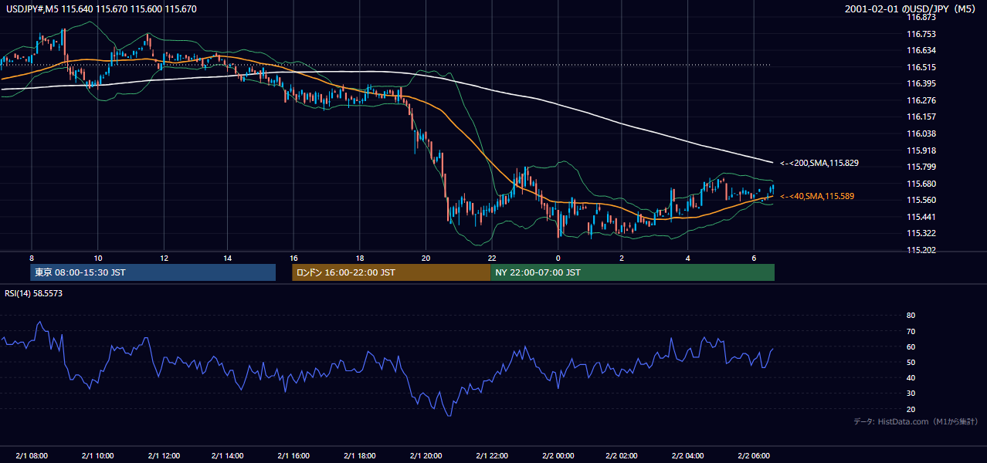987x463 pixels.
Task: Click hour label 16 under the price chart
Action: click(x=294, y=258)
